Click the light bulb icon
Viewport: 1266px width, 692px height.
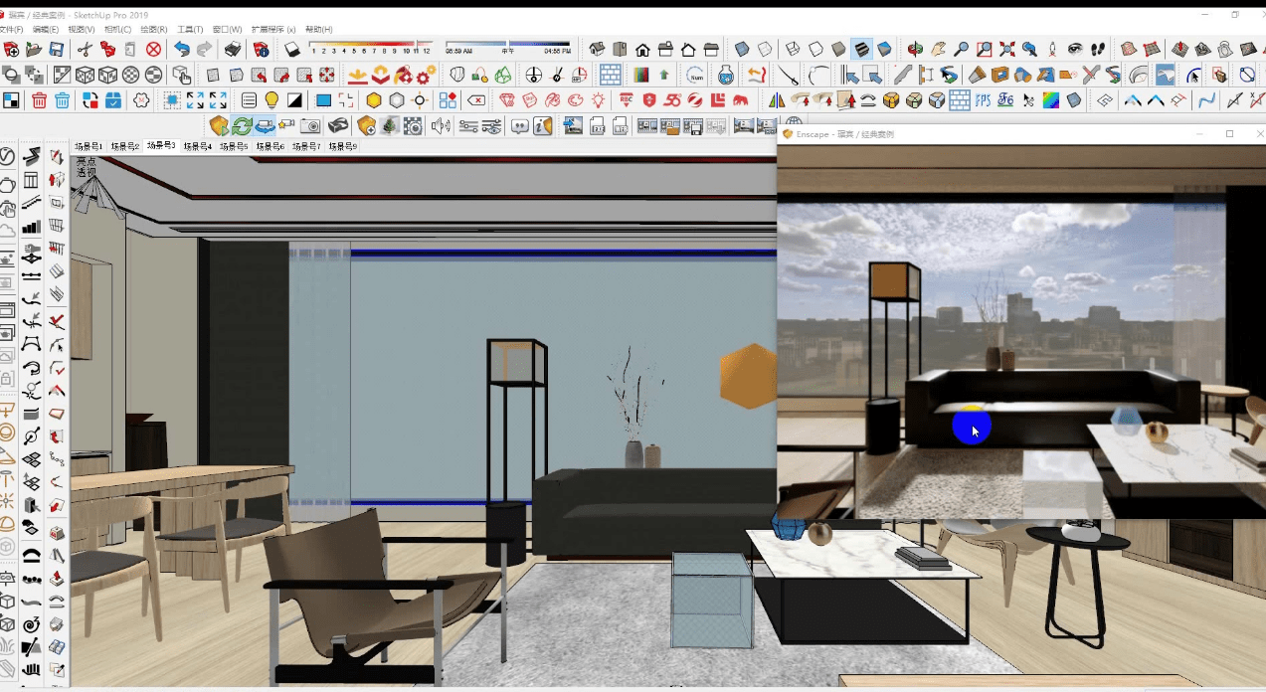click(271, 100)
